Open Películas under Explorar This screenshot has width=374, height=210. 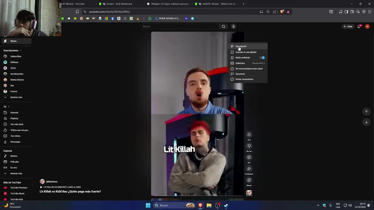point(16,162)
